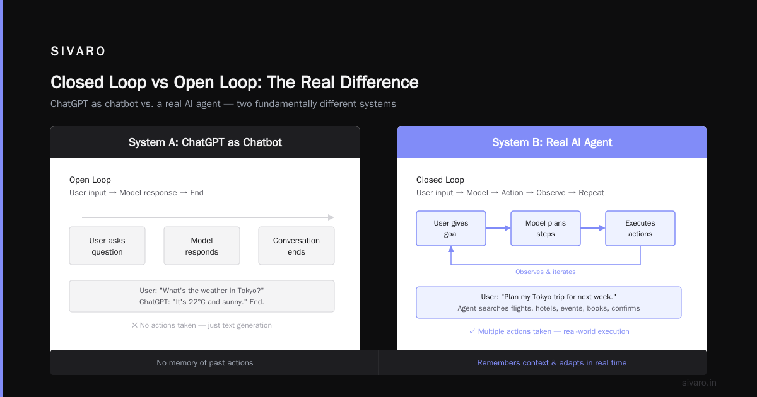Click the Tokyo weather example box
The height and width of the screenshot is (397, 757).
pos(202,296)
